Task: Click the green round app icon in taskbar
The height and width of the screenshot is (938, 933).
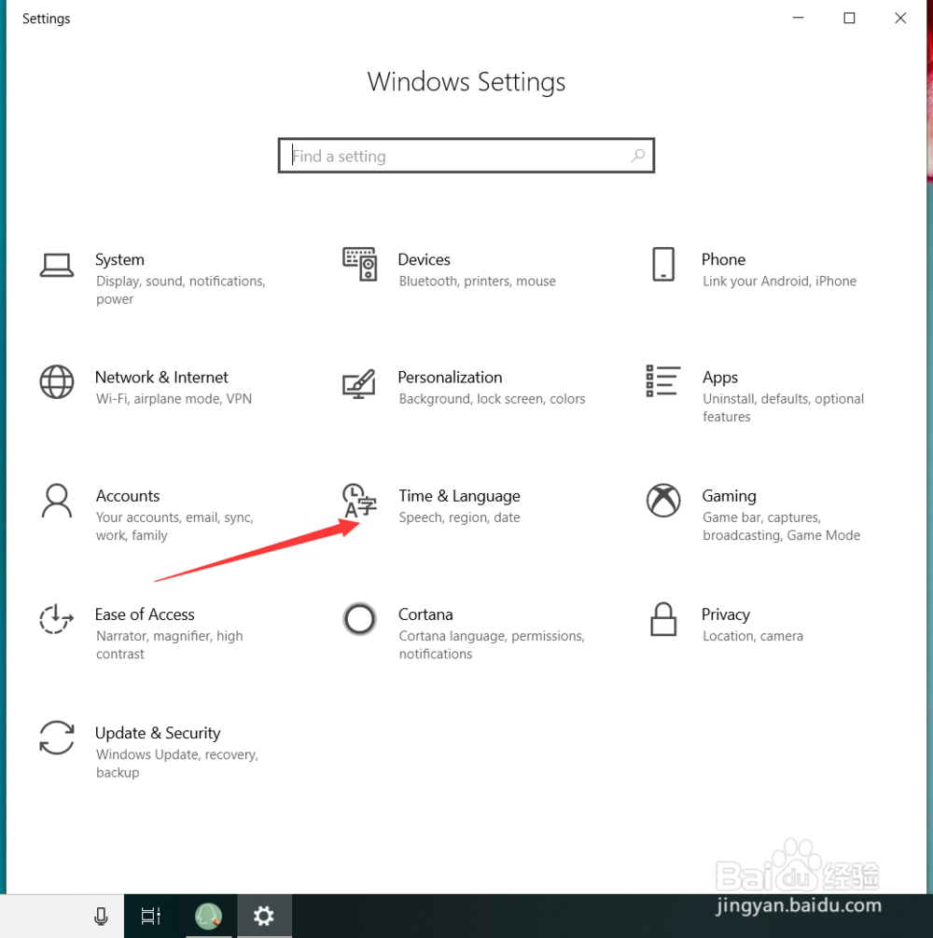Action: [x=208, y=916]
